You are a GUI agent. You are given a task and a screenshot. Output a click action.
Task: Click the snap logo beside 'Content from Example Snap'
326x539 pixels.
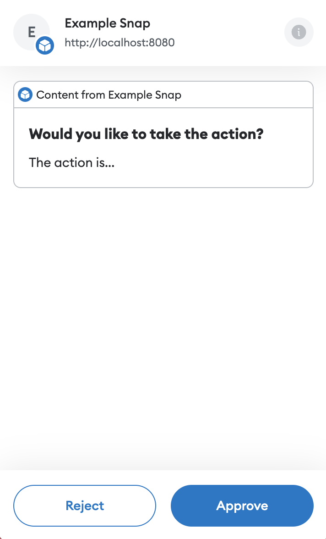click(25, 95)
